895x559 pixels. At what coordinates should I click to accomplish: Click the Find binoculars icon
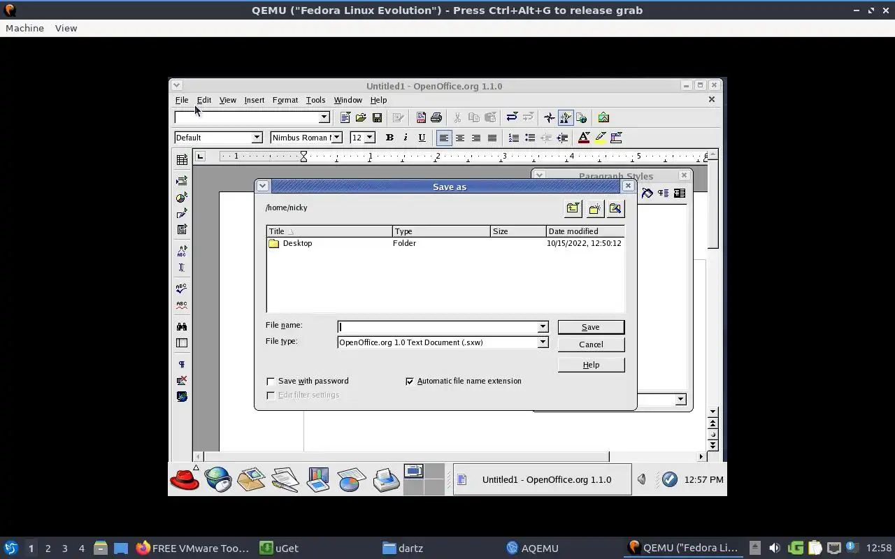click(x=182, y=326)
